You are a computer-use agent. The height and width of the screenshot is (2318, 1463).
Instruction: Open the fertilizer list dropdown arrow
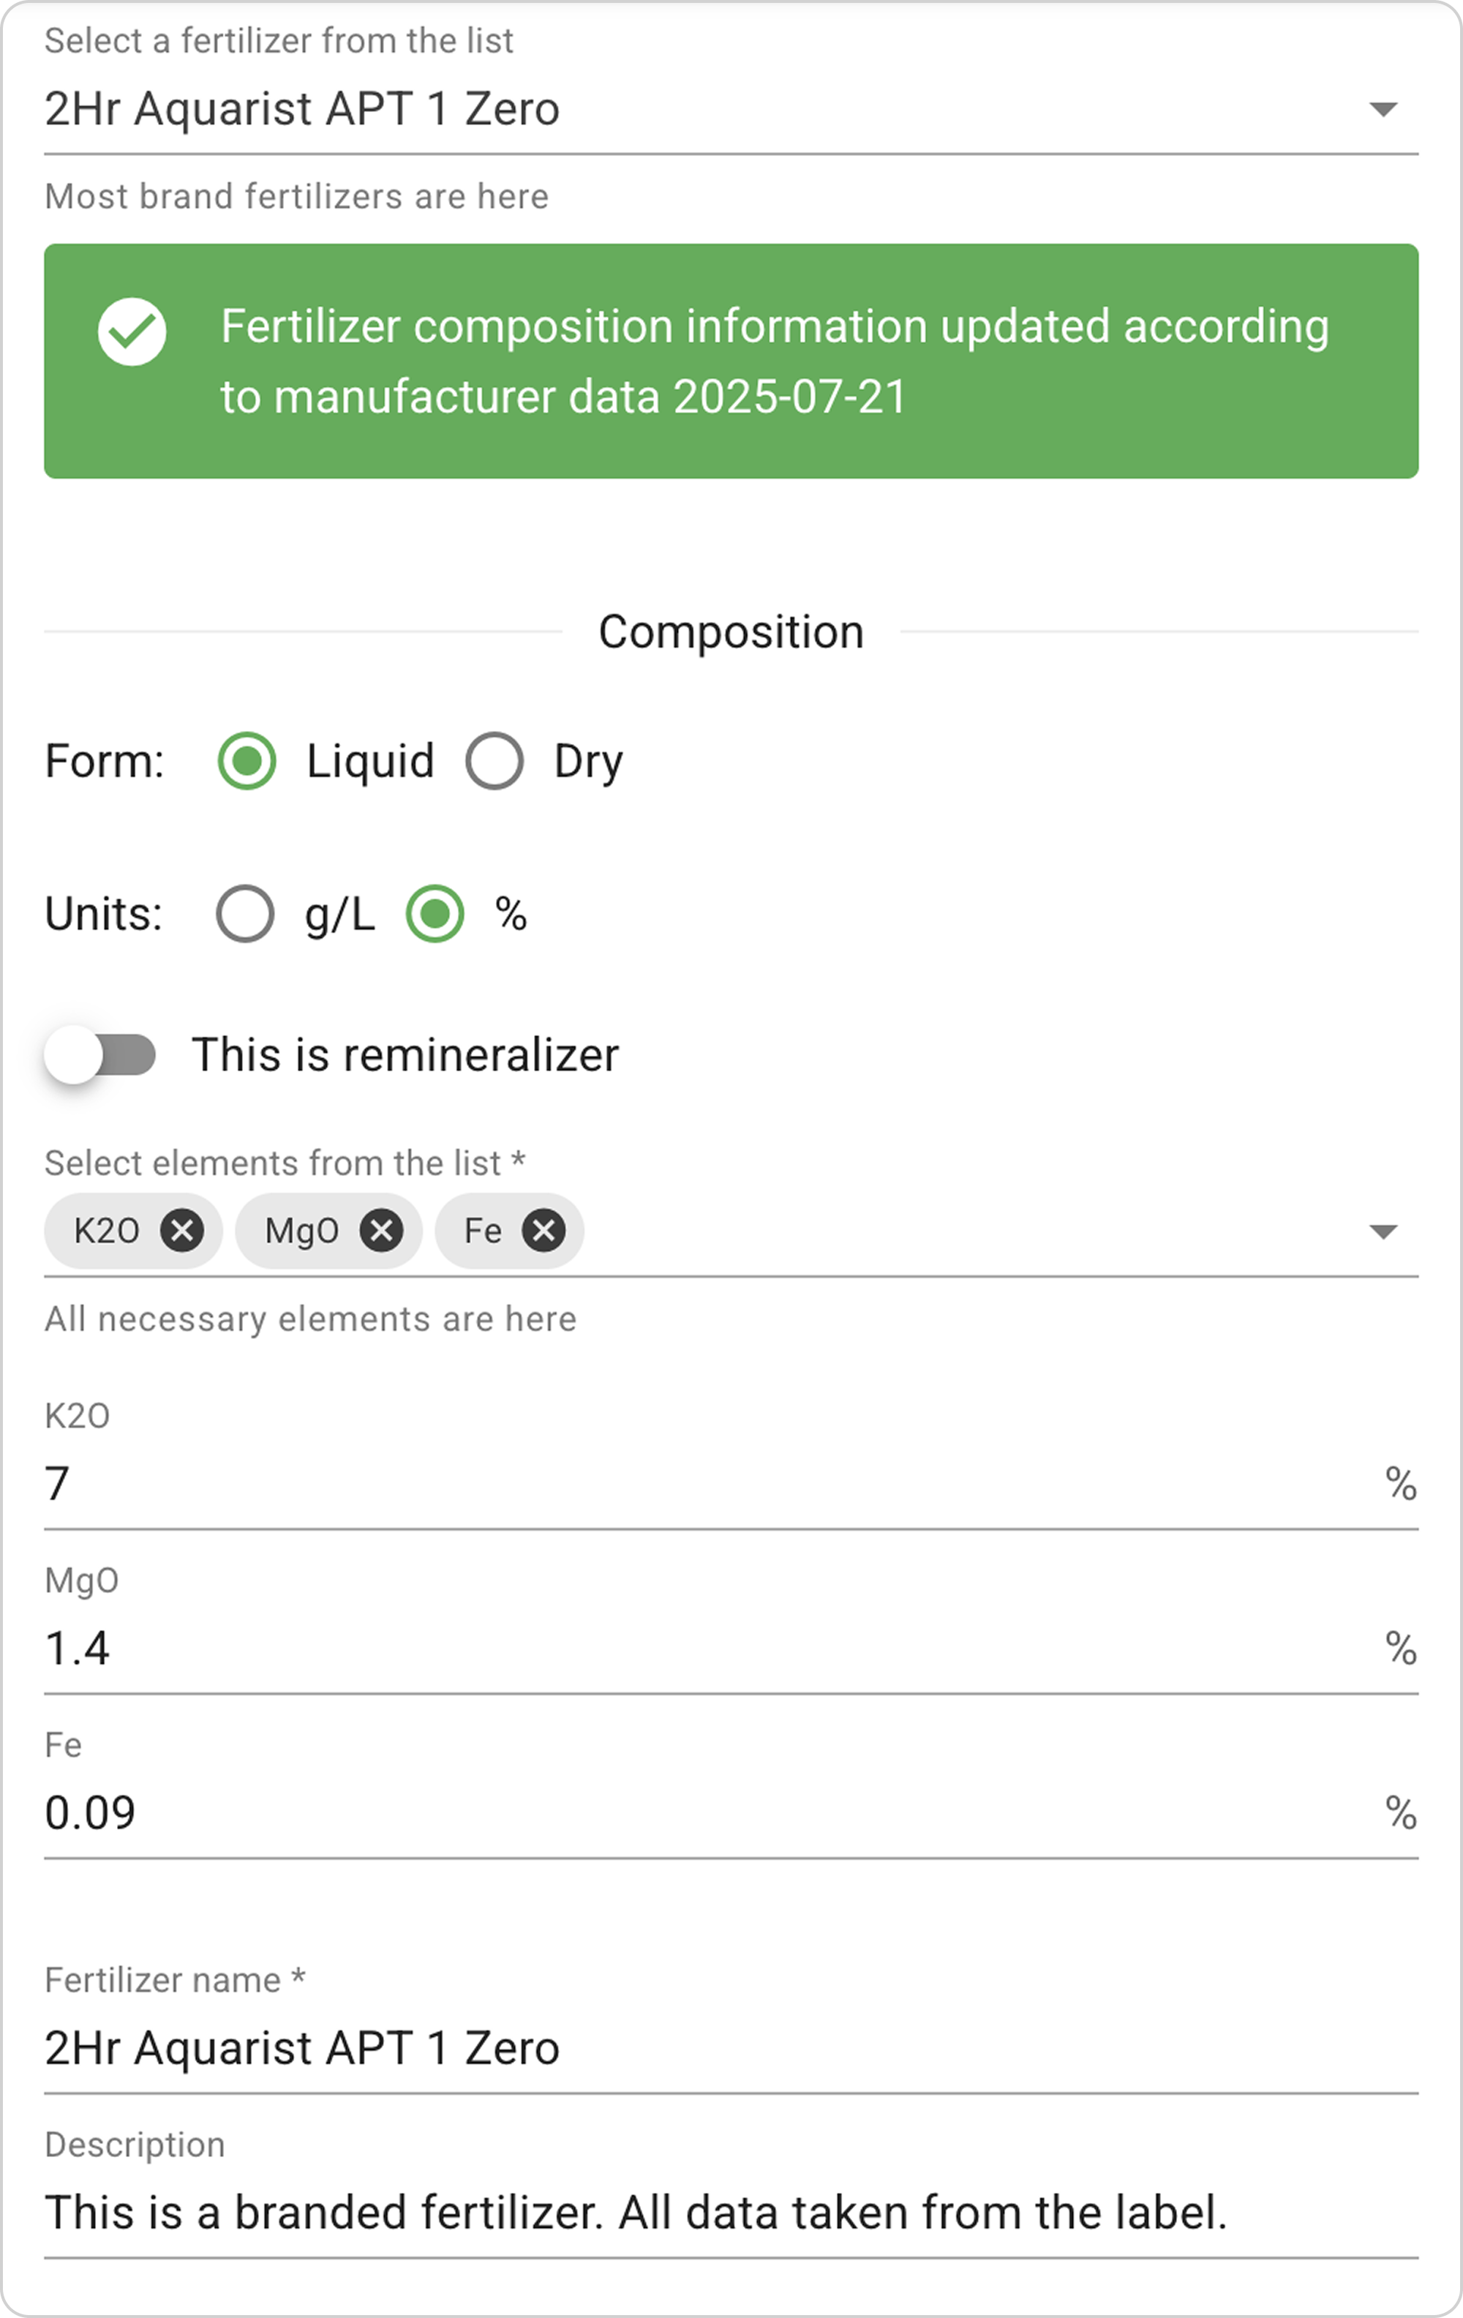pyautogui.click(x=1383, y=109)
